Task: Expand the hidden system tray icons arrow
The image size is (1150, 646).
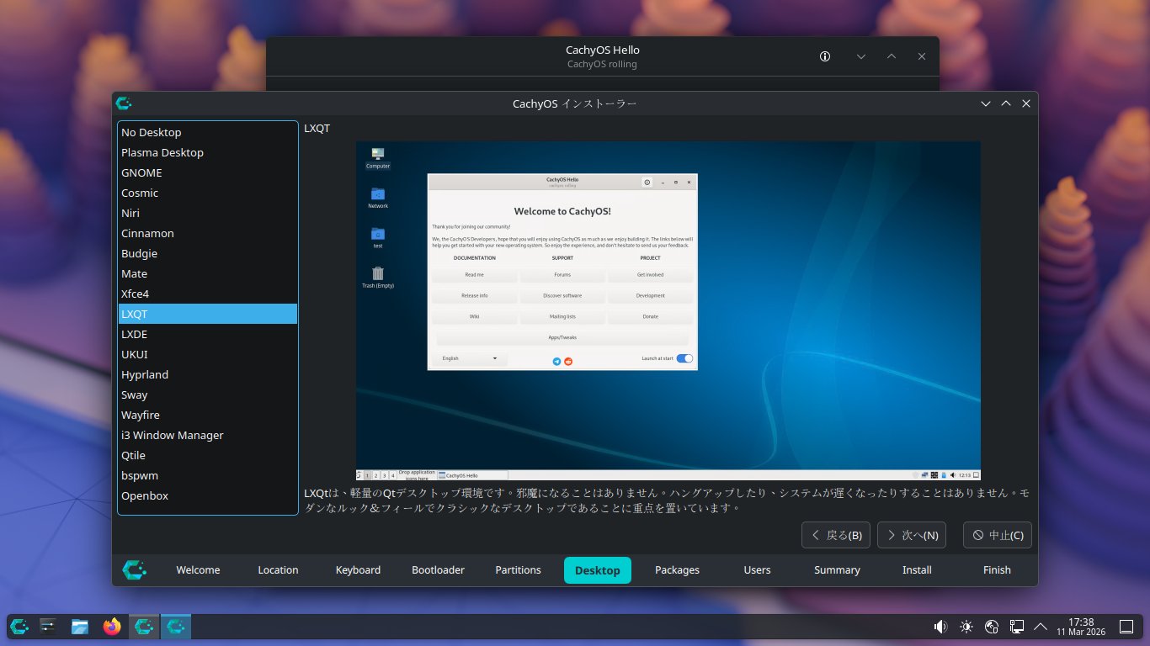Action: pyautogui.click(x=1041, y=627)
